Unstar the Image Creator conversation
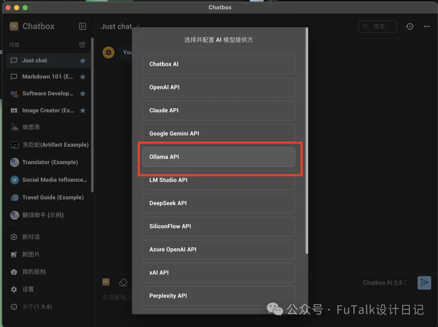Image resolution: width=438 pixels, height=327 pixels. (x=83, y=110)
